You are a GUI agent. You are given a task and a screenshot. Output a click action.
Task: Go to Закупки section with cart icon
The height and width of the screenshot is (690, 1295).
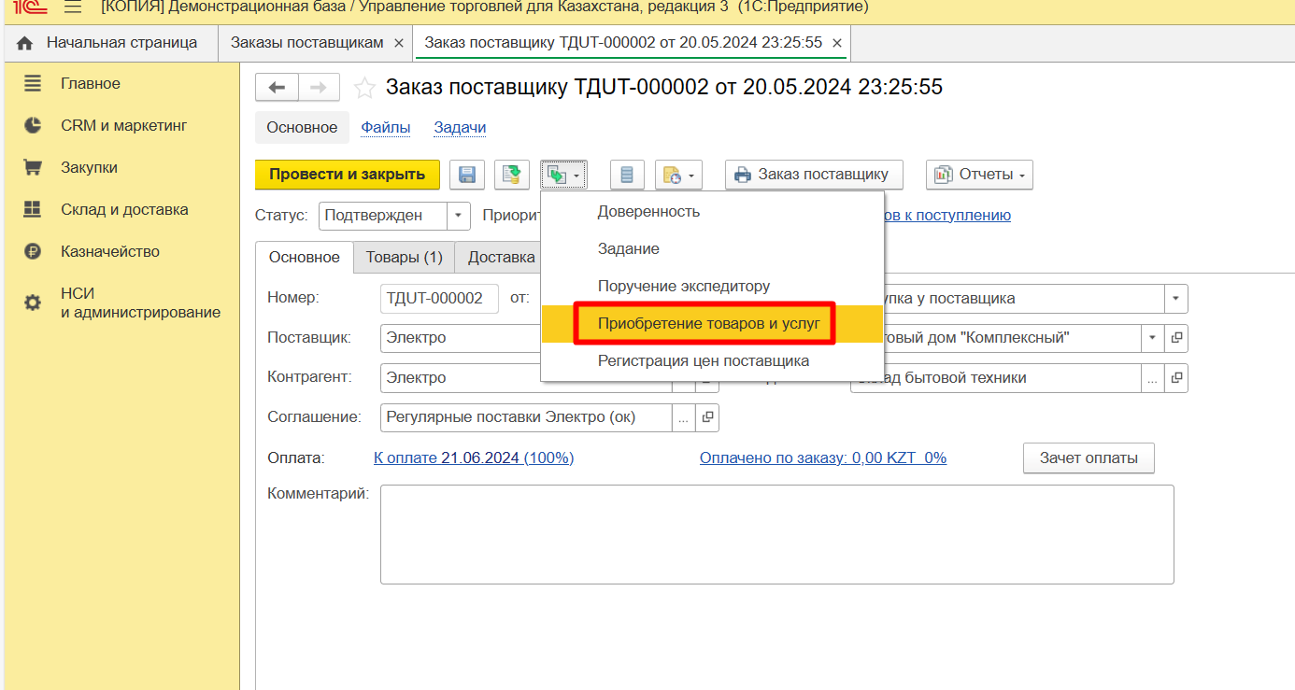(x=89, y=168)
